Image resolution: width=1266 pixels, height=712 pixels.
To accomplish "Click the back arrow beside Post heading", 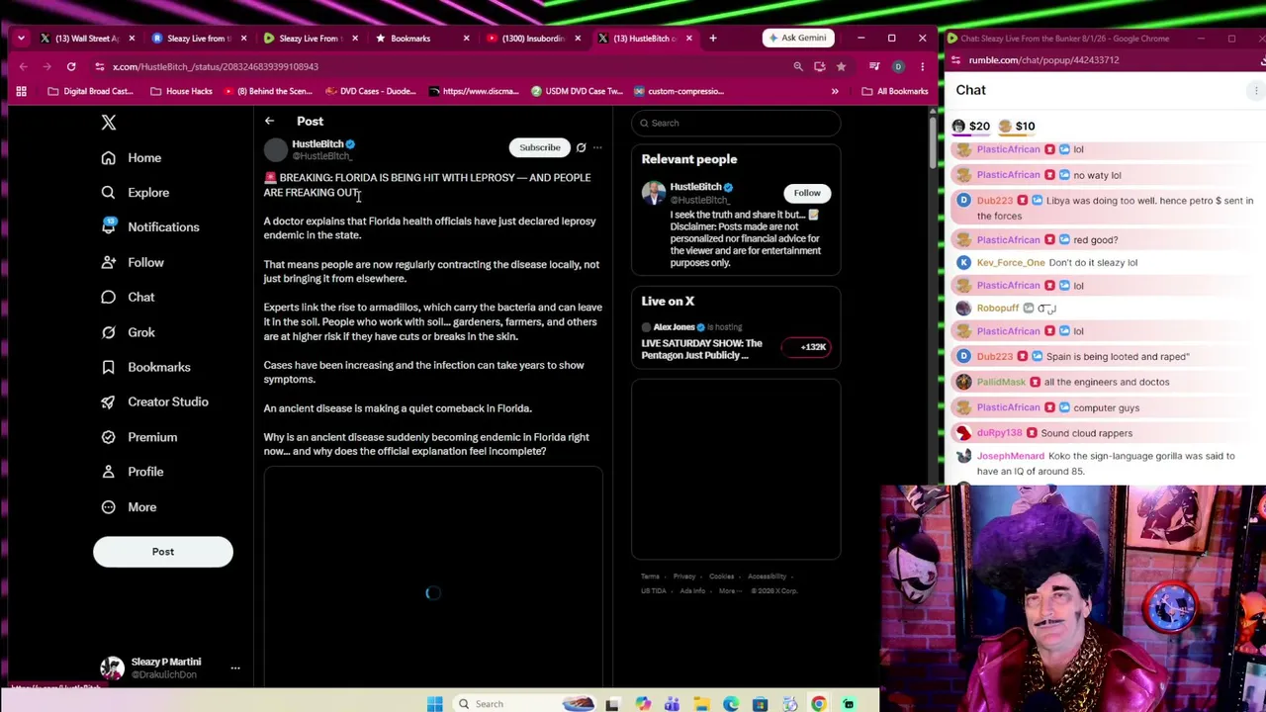I will pyautogui.click(x=269, y=122).
